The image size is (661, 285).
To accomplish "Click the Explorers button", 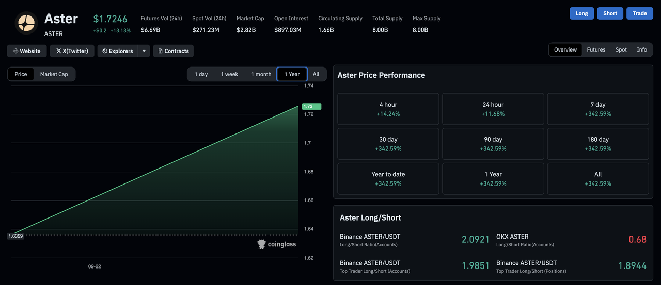I will click(x=118, y=51).
